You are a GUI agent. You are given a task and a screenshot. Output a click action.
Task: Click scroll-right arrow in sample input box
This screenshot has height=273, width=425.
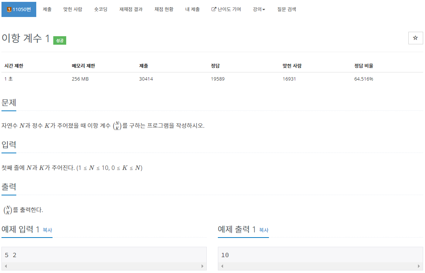pyautogui.click(x=202, y=266)
